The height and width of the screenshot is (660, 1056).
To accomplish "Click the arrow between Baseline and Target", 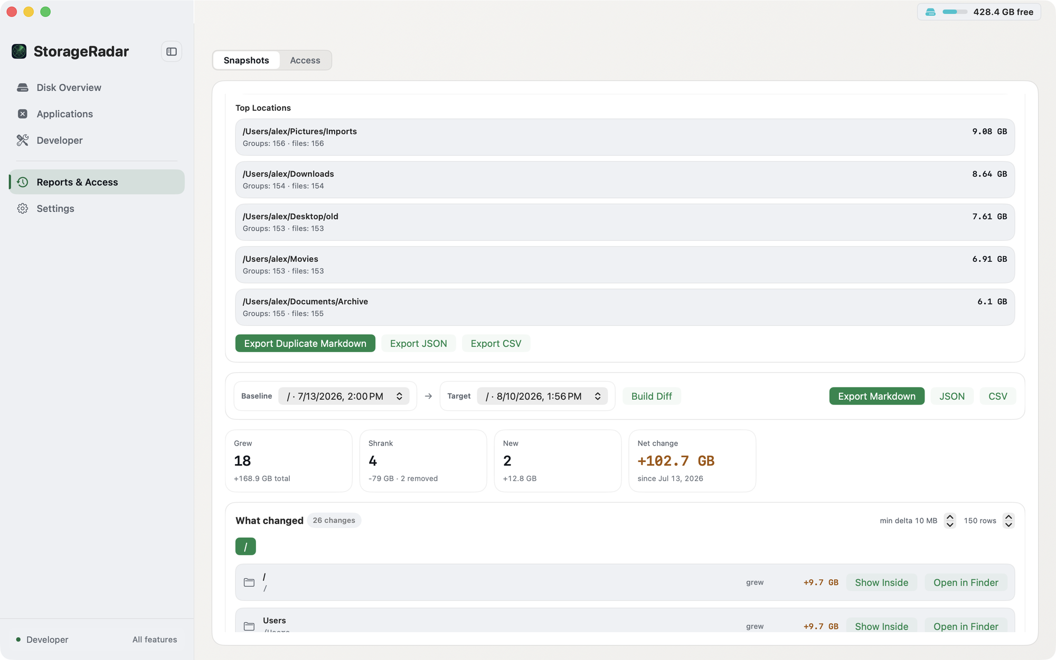I will click(x=428, y=396).
